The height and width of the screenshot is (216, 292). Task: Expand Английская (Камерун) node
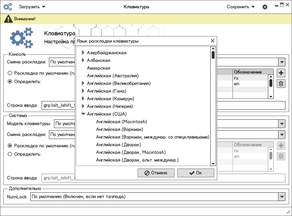[x=83, y=98]
